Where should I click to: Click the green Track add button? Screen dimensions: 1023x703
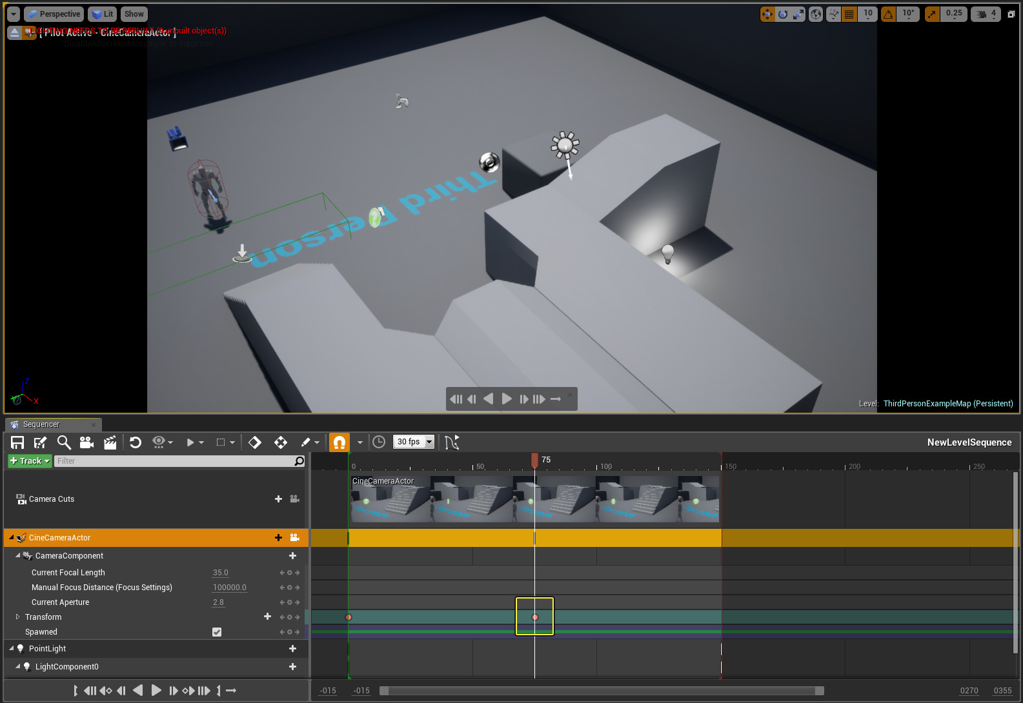click(x=30, y=461)
